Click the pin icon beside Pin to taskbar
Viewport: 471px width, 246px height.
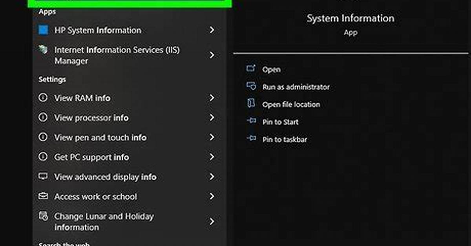251,139
